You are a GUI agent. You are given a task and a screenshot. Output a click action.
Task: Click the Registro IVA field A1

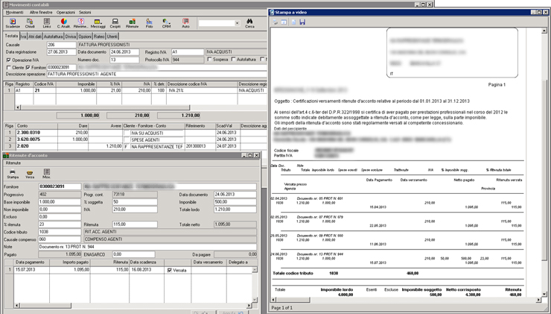(188, 51)
